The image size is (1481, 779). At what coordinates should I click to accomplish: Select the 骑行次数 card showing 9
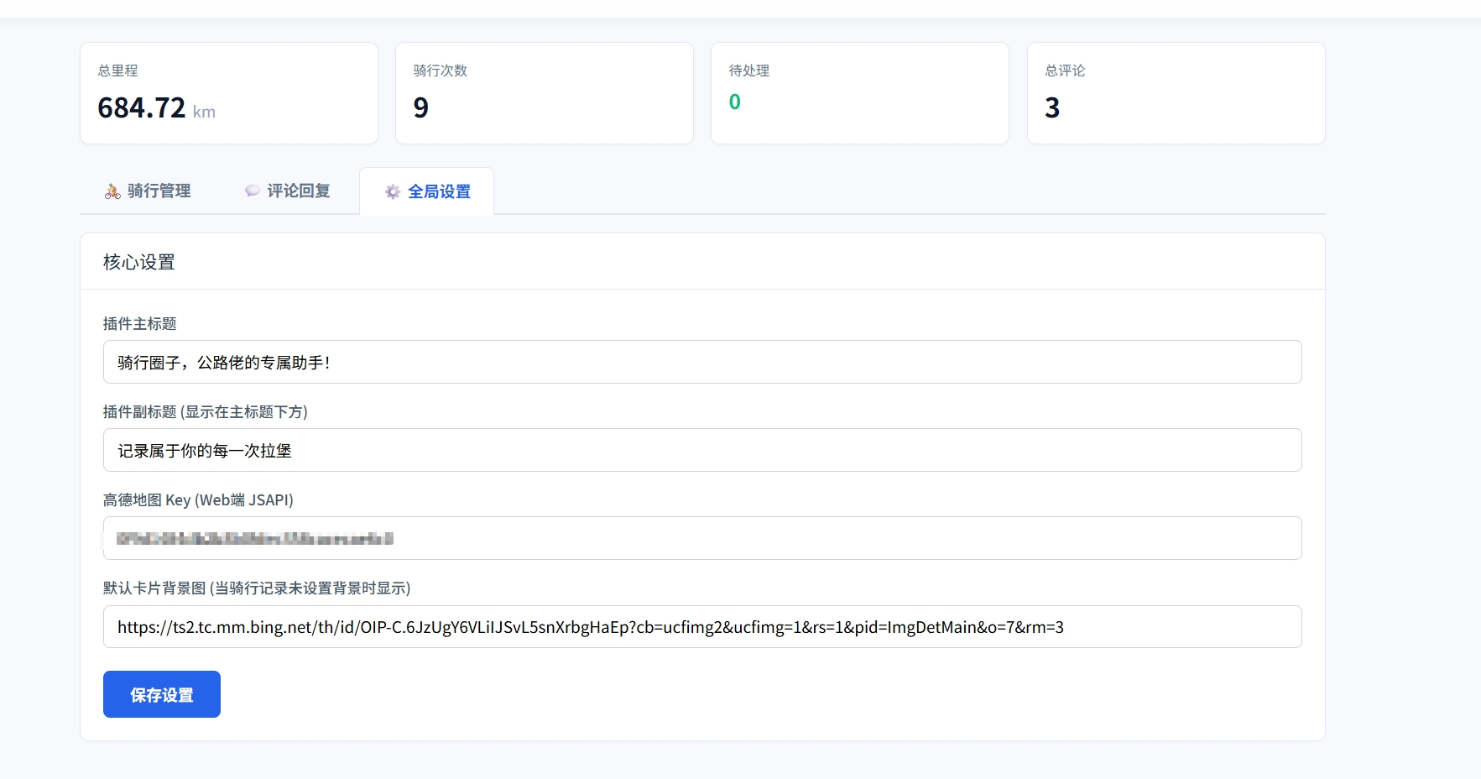[x=544, y=93]
